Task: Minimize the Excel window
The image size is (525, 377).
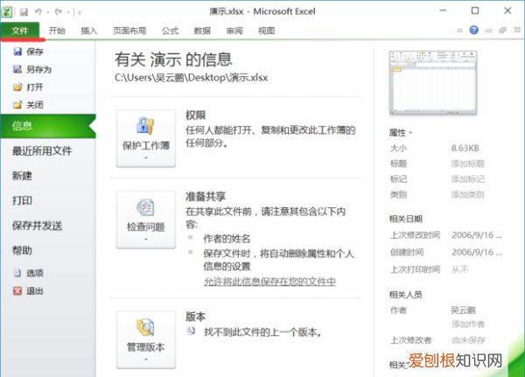Action: point(443,10)
